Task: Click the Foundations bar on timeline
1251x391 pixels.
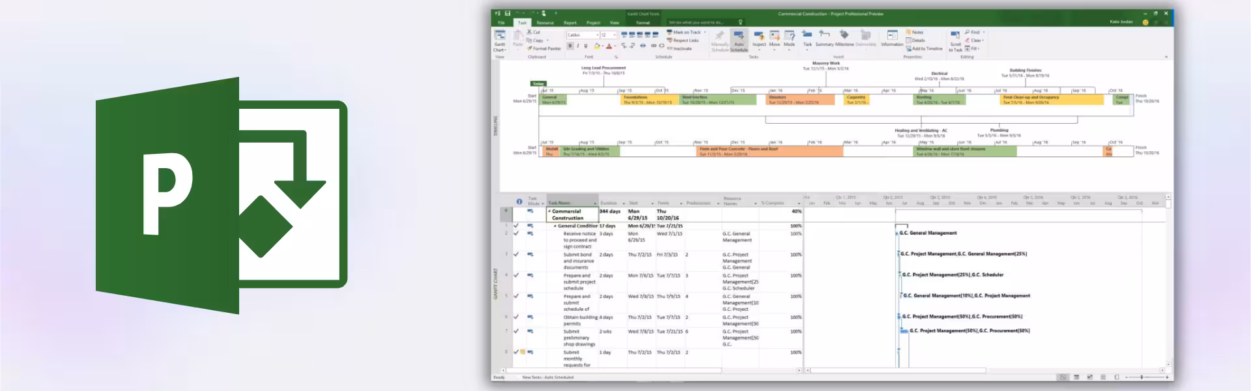Action: point(650,100)
